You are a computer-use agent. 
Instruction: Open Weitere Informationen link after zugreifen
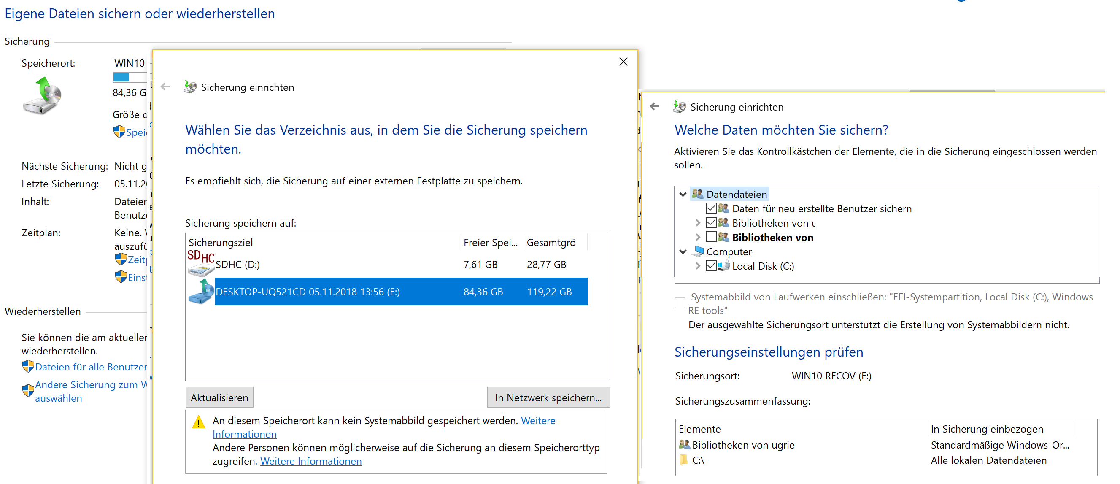311,461
